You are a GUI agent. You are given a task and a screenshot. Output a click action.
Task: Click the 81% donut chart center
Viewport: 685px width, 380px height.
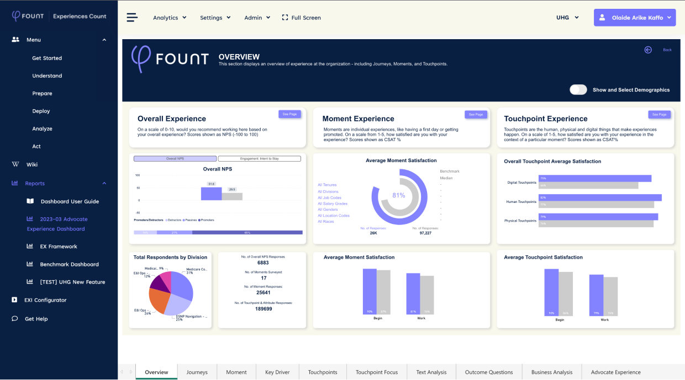coord(398,195)
